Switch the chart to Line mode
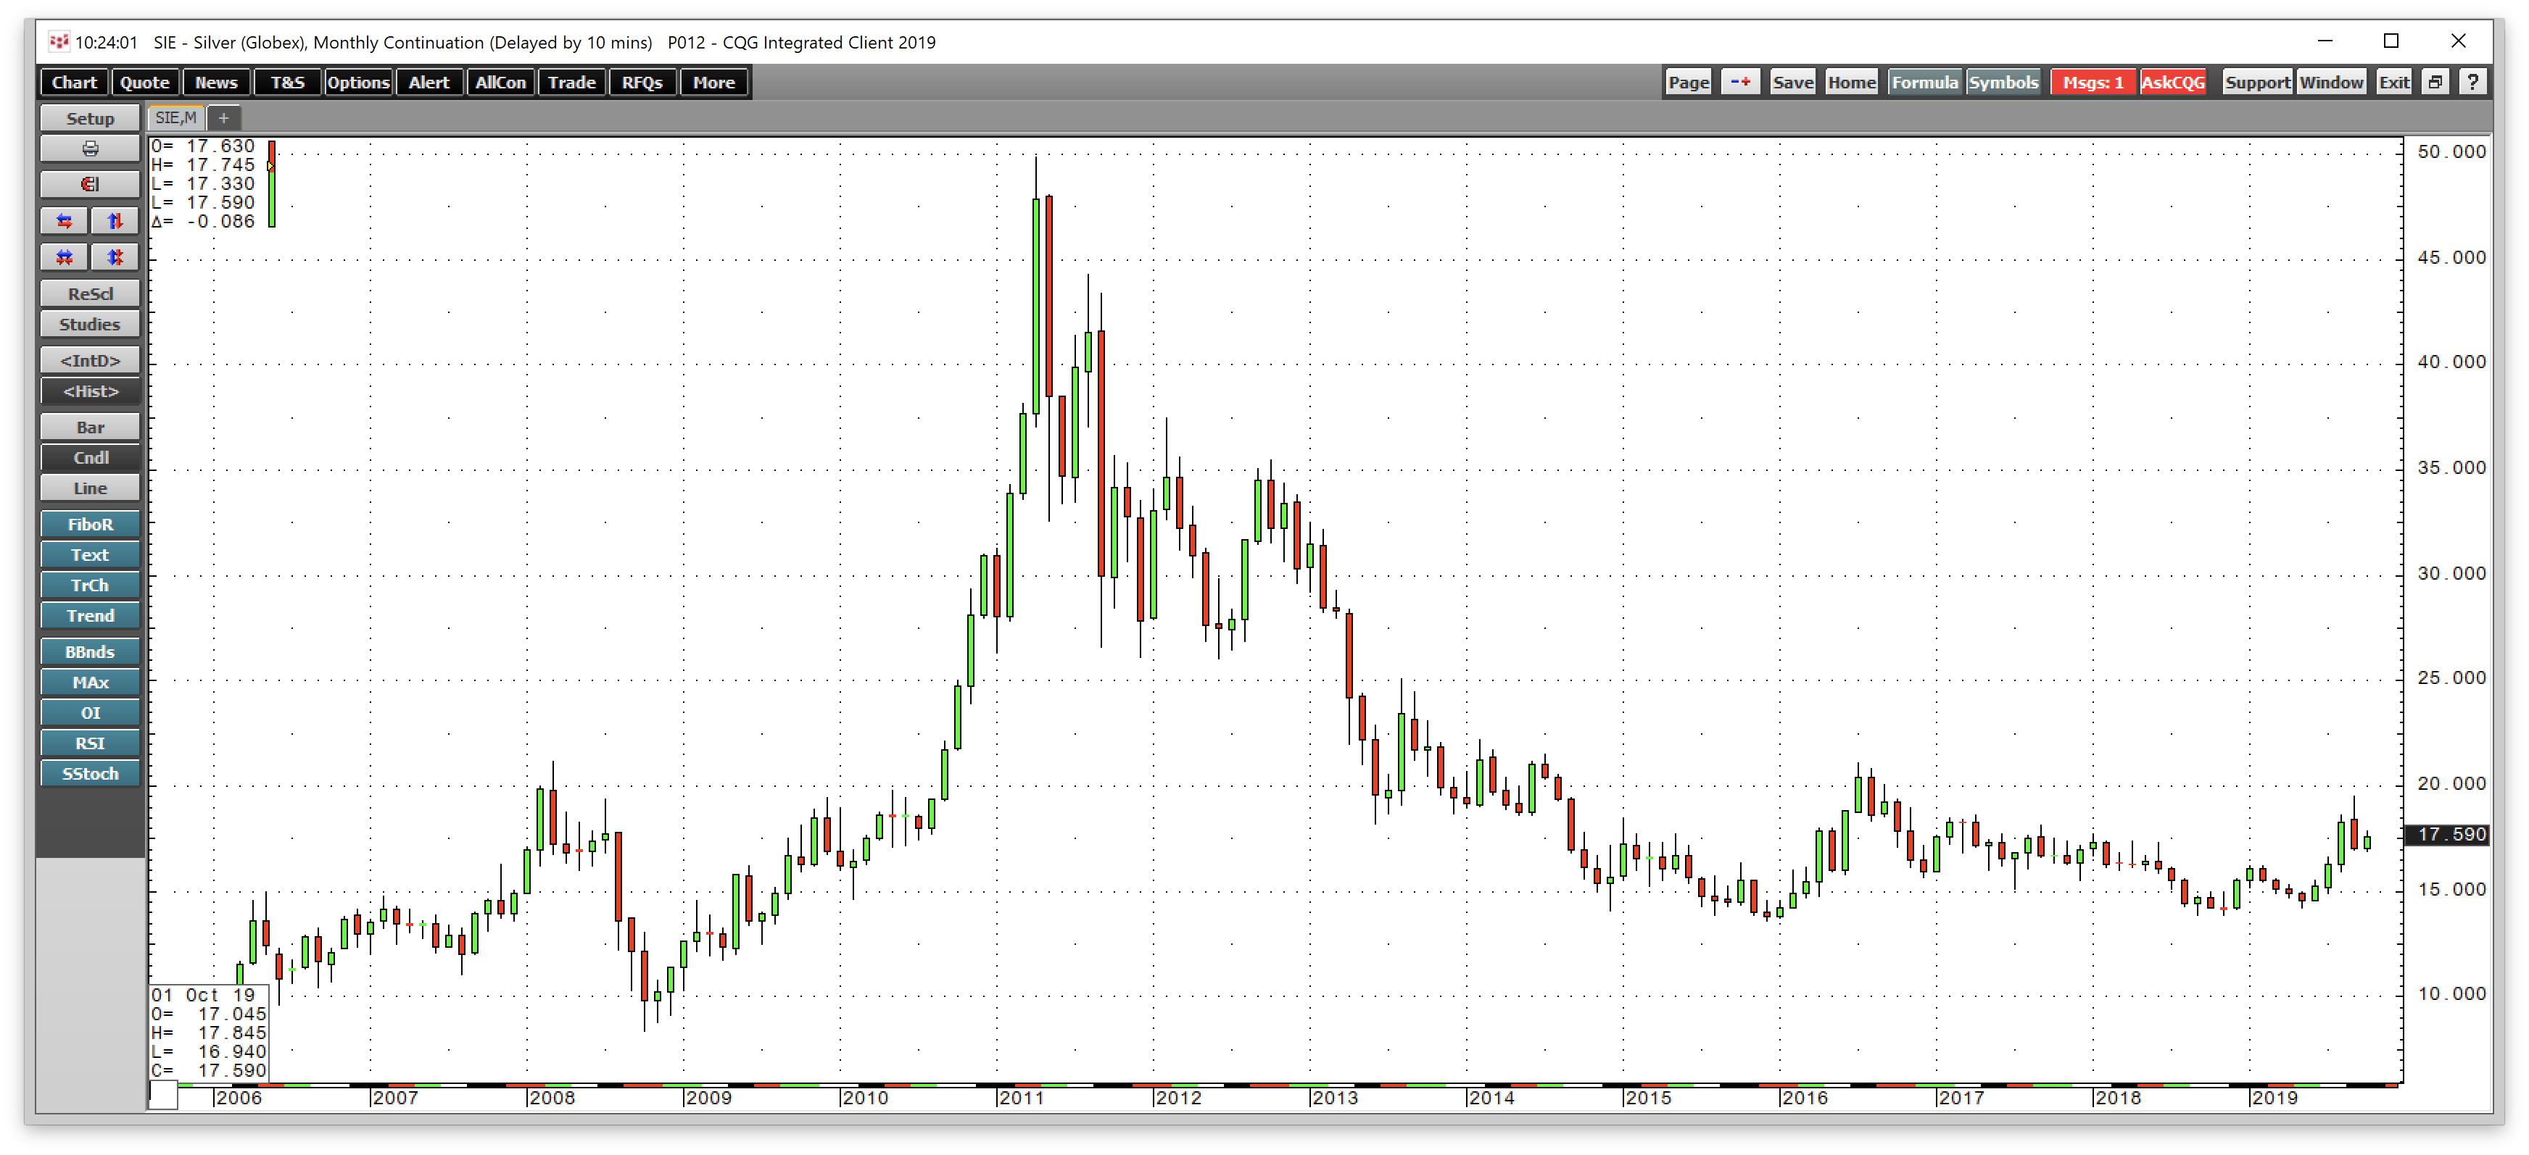This screenshot has height=1155, width=2529. pyautogui.click(x=89, y=488)
